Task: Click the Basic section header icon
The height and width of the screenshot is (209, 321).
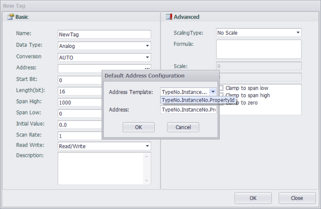Action: tap(11, 17)
